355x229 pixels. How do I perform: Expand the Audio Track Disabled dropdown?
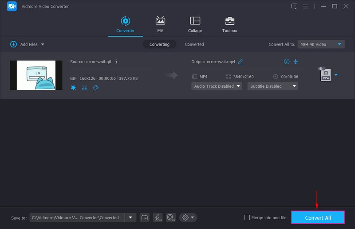[x=217, y=86]
